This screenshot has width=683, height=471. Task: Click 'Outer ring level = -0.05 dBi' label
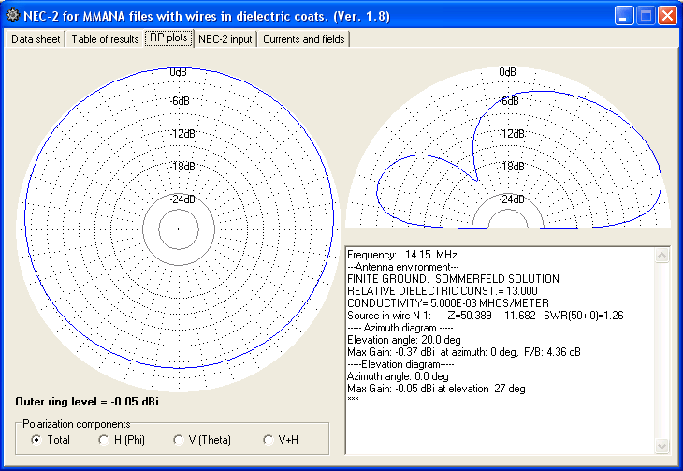(x=87, y=402)
